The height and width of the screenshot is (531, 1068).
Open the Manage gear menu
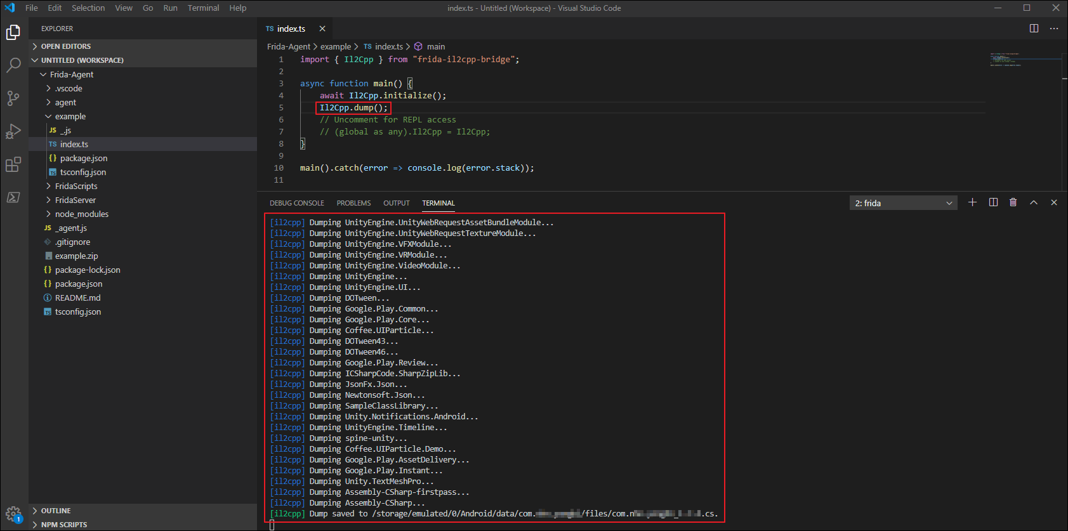(13, 513)
